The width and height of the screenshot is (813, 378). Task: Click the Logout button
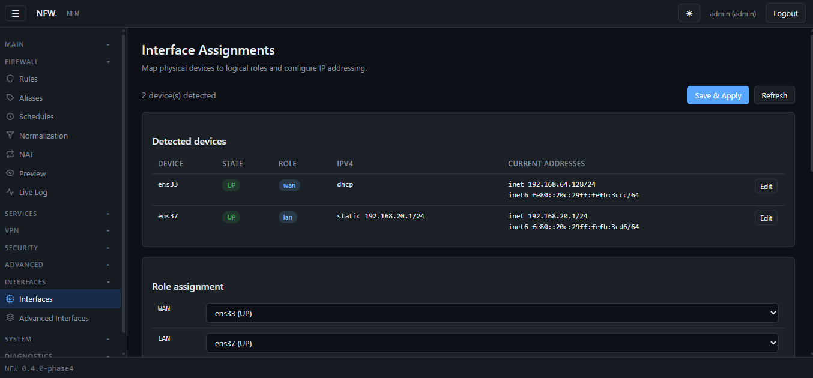point(785,13)
